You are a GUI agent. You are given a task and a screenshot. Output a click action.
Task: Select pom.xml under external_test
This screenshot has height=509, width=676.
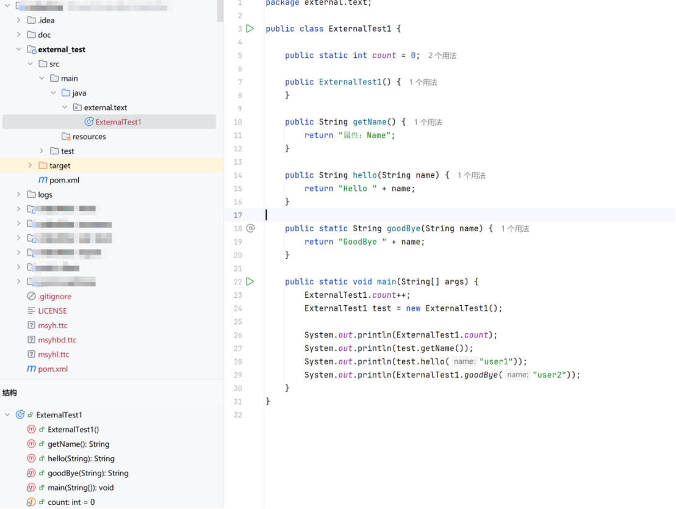pyautogui.click(x=64, y=180)
